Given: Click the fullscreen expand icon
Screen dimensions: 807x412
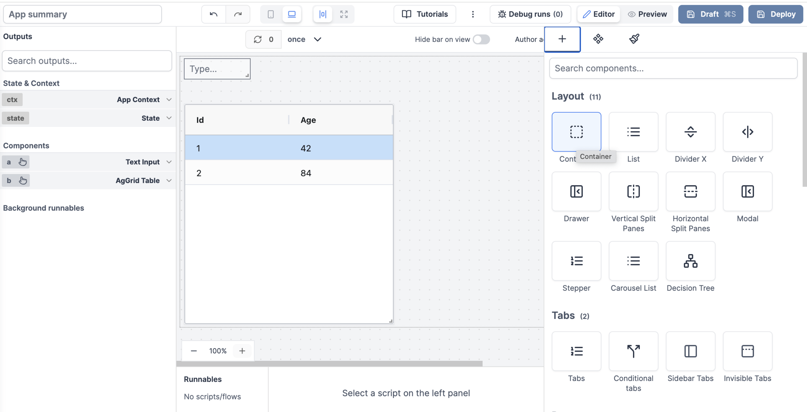Looking at the screenshot, I should click(x=344, y=14).
